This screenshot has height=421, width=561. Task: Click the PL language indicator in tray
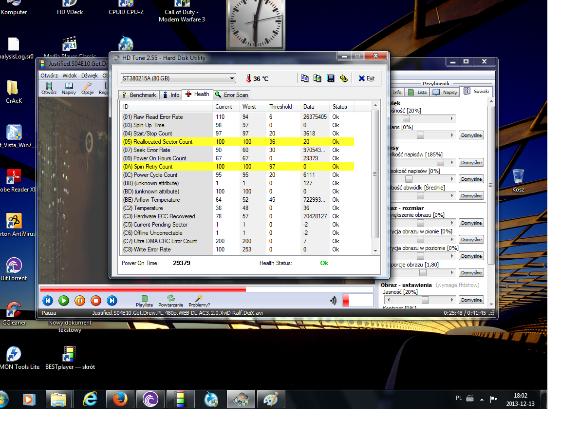pos(459,398)
